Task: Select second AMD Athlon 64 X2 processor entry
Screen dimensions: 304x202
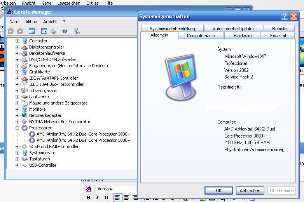Action: point(83,140)
